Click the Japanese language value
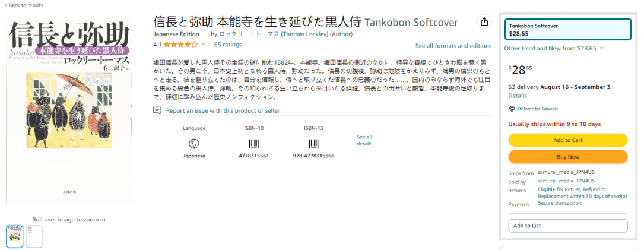 point(193,156)
